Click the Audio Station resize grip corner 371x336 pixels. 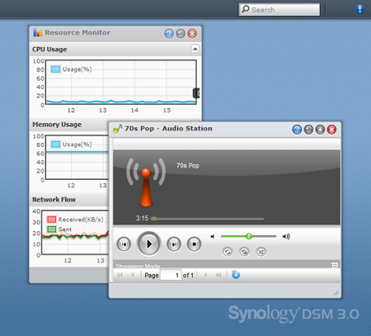[x=336, y=293]
